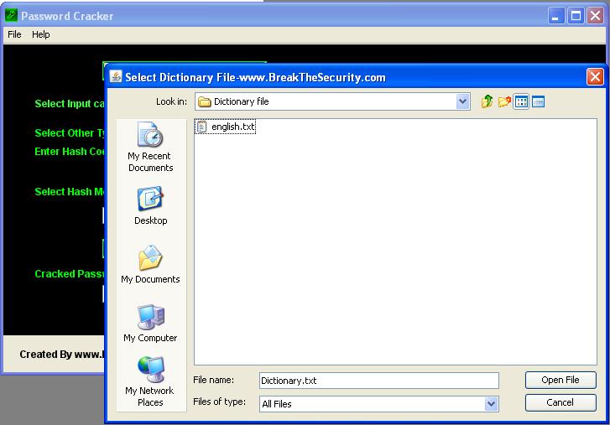610x425 pixels.
Task: Open My Documents shortcut in sidebar
Action: point(150,264)
